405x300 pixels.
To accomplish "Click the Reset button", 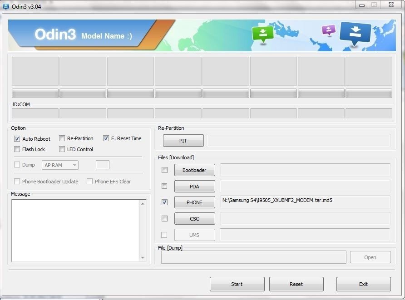I will click(x=296, y=284).
